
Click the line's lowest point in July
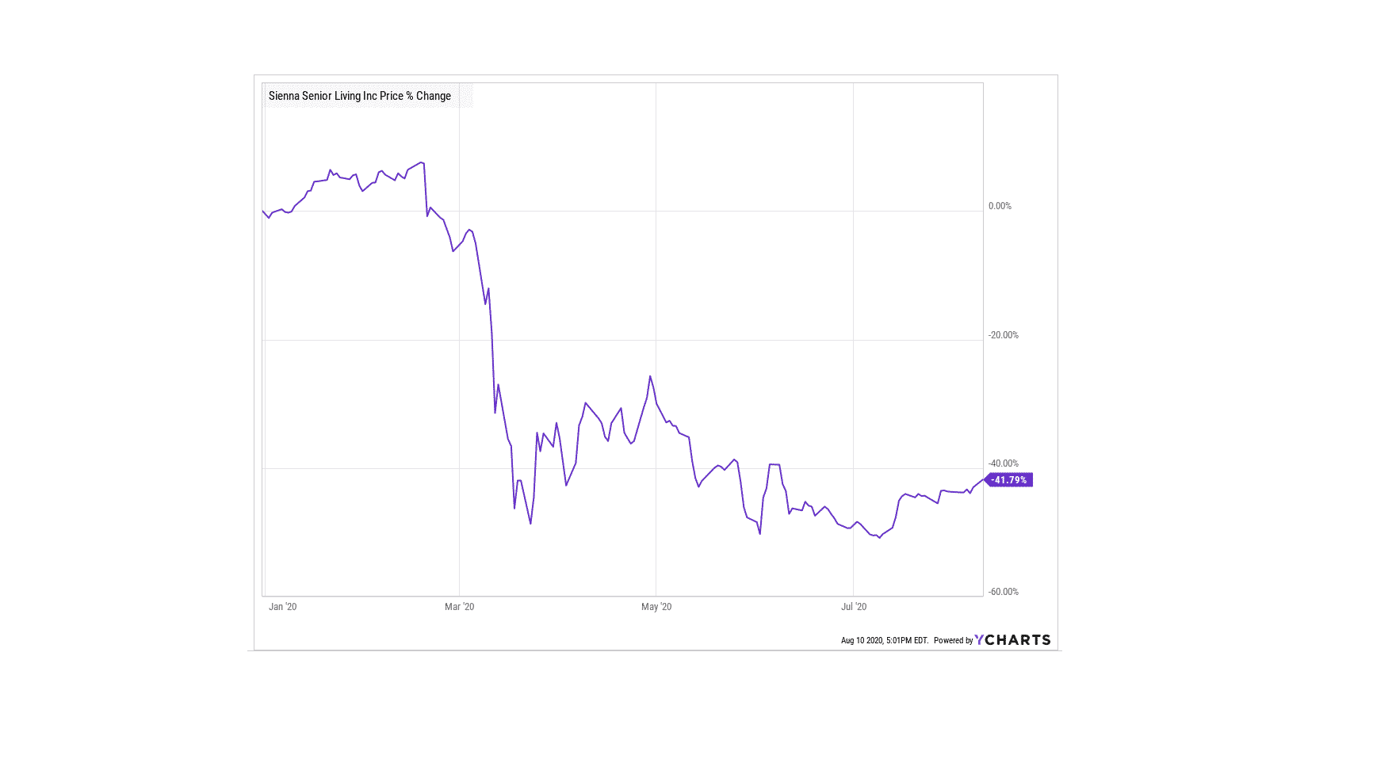point(879,538)
